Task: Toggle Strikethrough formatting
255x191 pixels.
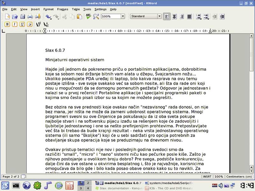Action: (30, 25)
